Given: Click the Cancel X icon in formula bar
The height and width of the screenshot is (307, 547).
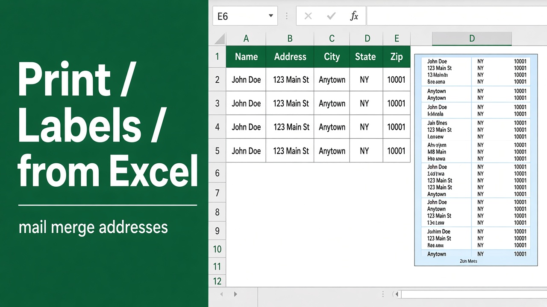Looking at the screenshot, I should click(x=308, y=16).
